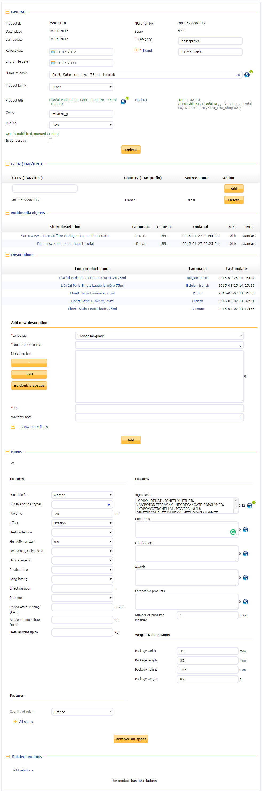262x791 pixels.
Task: Click the globe icon beside Product title
Action: (123, 102)
